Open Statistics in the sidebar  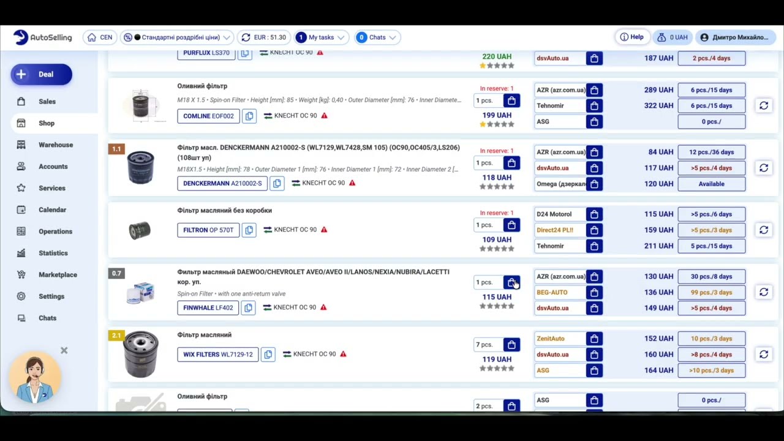[53, 253]
